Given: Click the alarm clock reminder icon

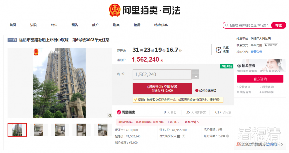Looking at the screenshot, I should [218, 50].
